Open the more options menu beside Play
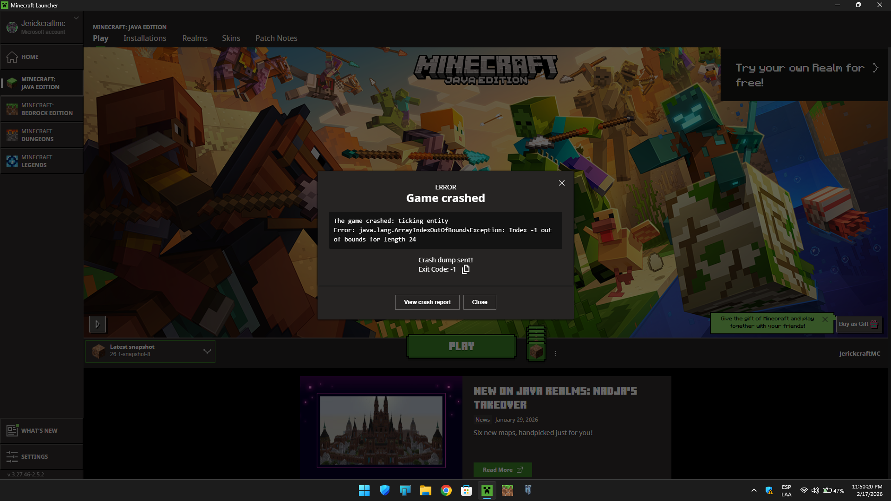Screen dimensions: 891x501 pos(556,353)
